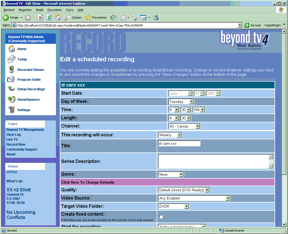Open the About link
Image resolution: width=288 pixels, height=234 pixels.
[x=11, y=154]
